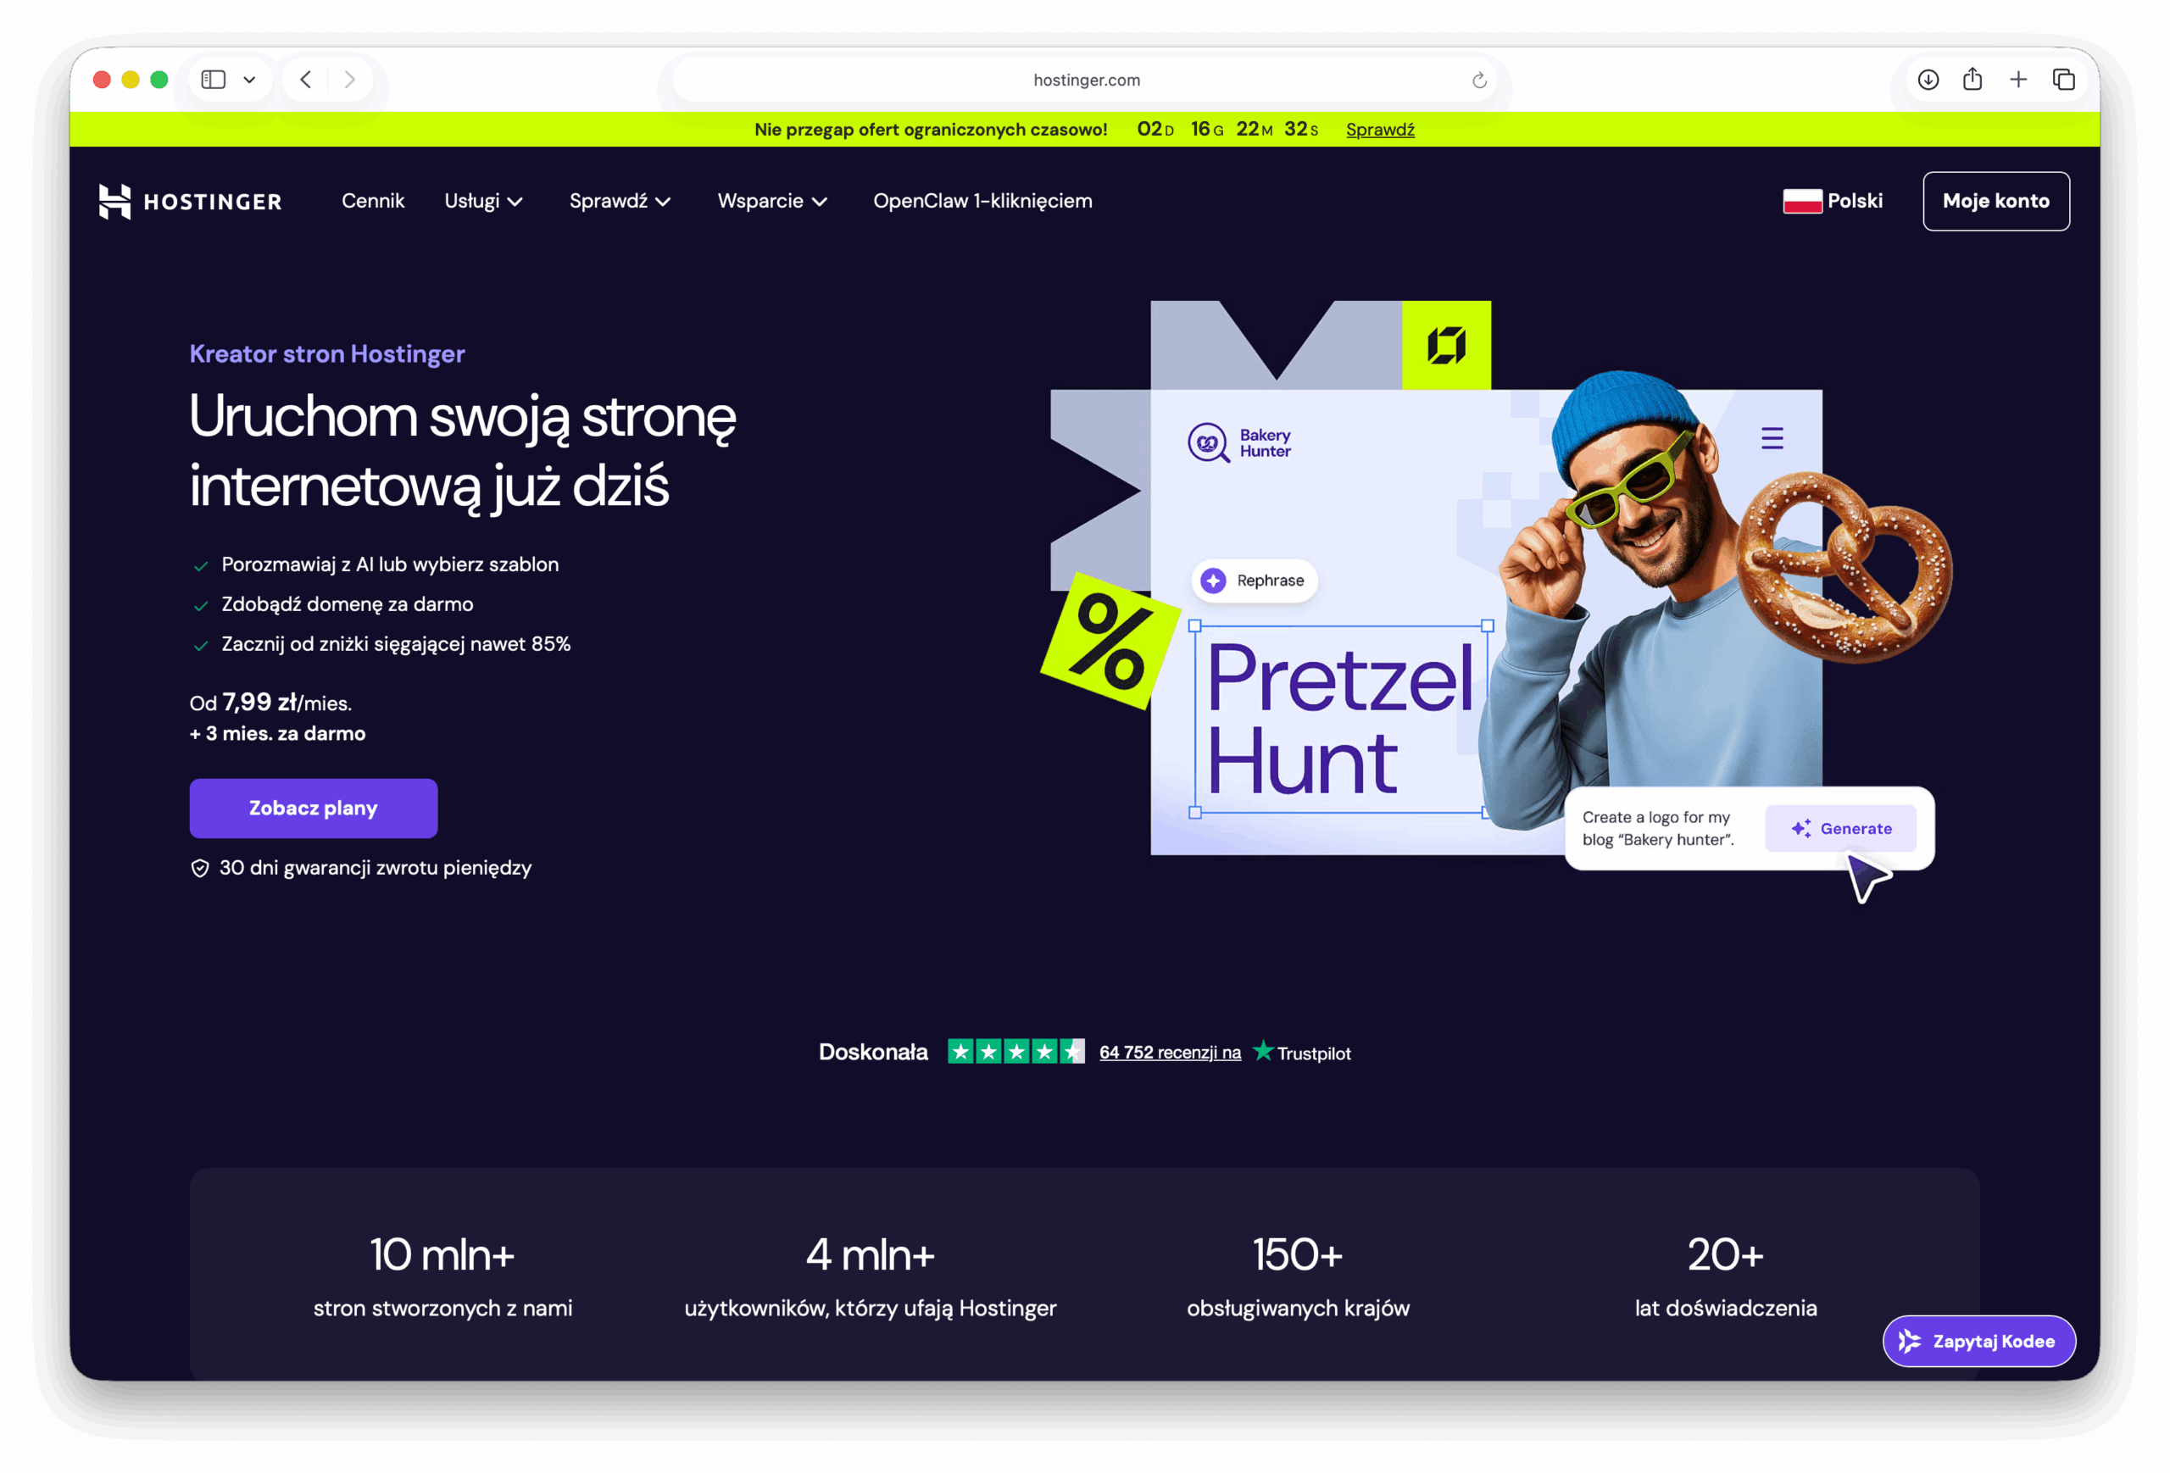Expand the Sprawdź menu
2170x1473 pixels.
pos(620,201)
